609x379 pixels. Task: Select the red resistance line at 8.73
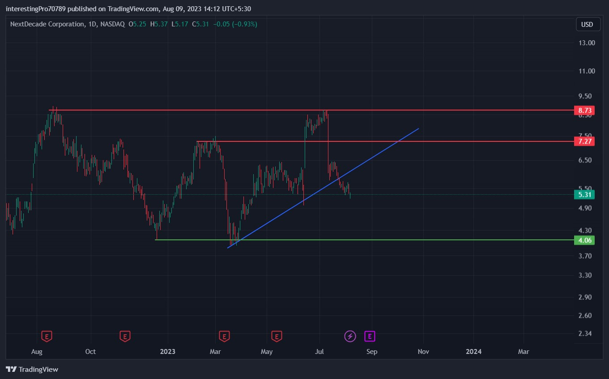311,110
